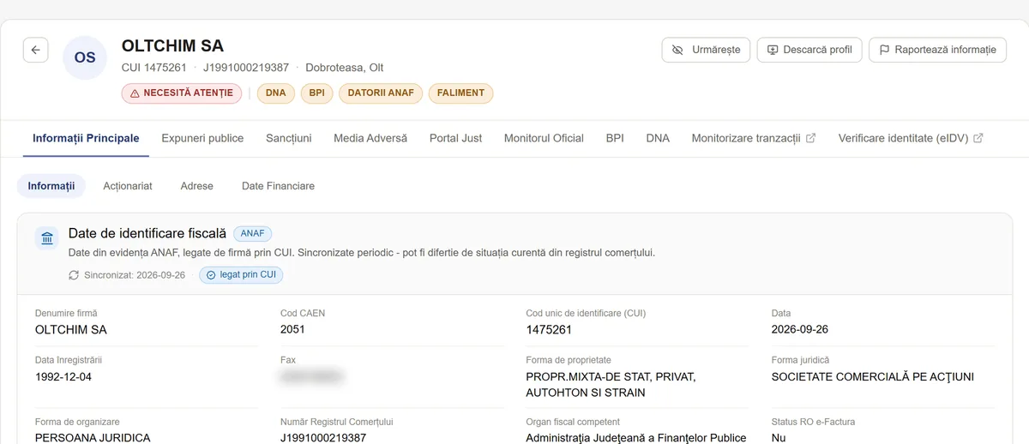
Task: Open Monitorizare tranzacții link tab
Action: click(x=754, y=138)
